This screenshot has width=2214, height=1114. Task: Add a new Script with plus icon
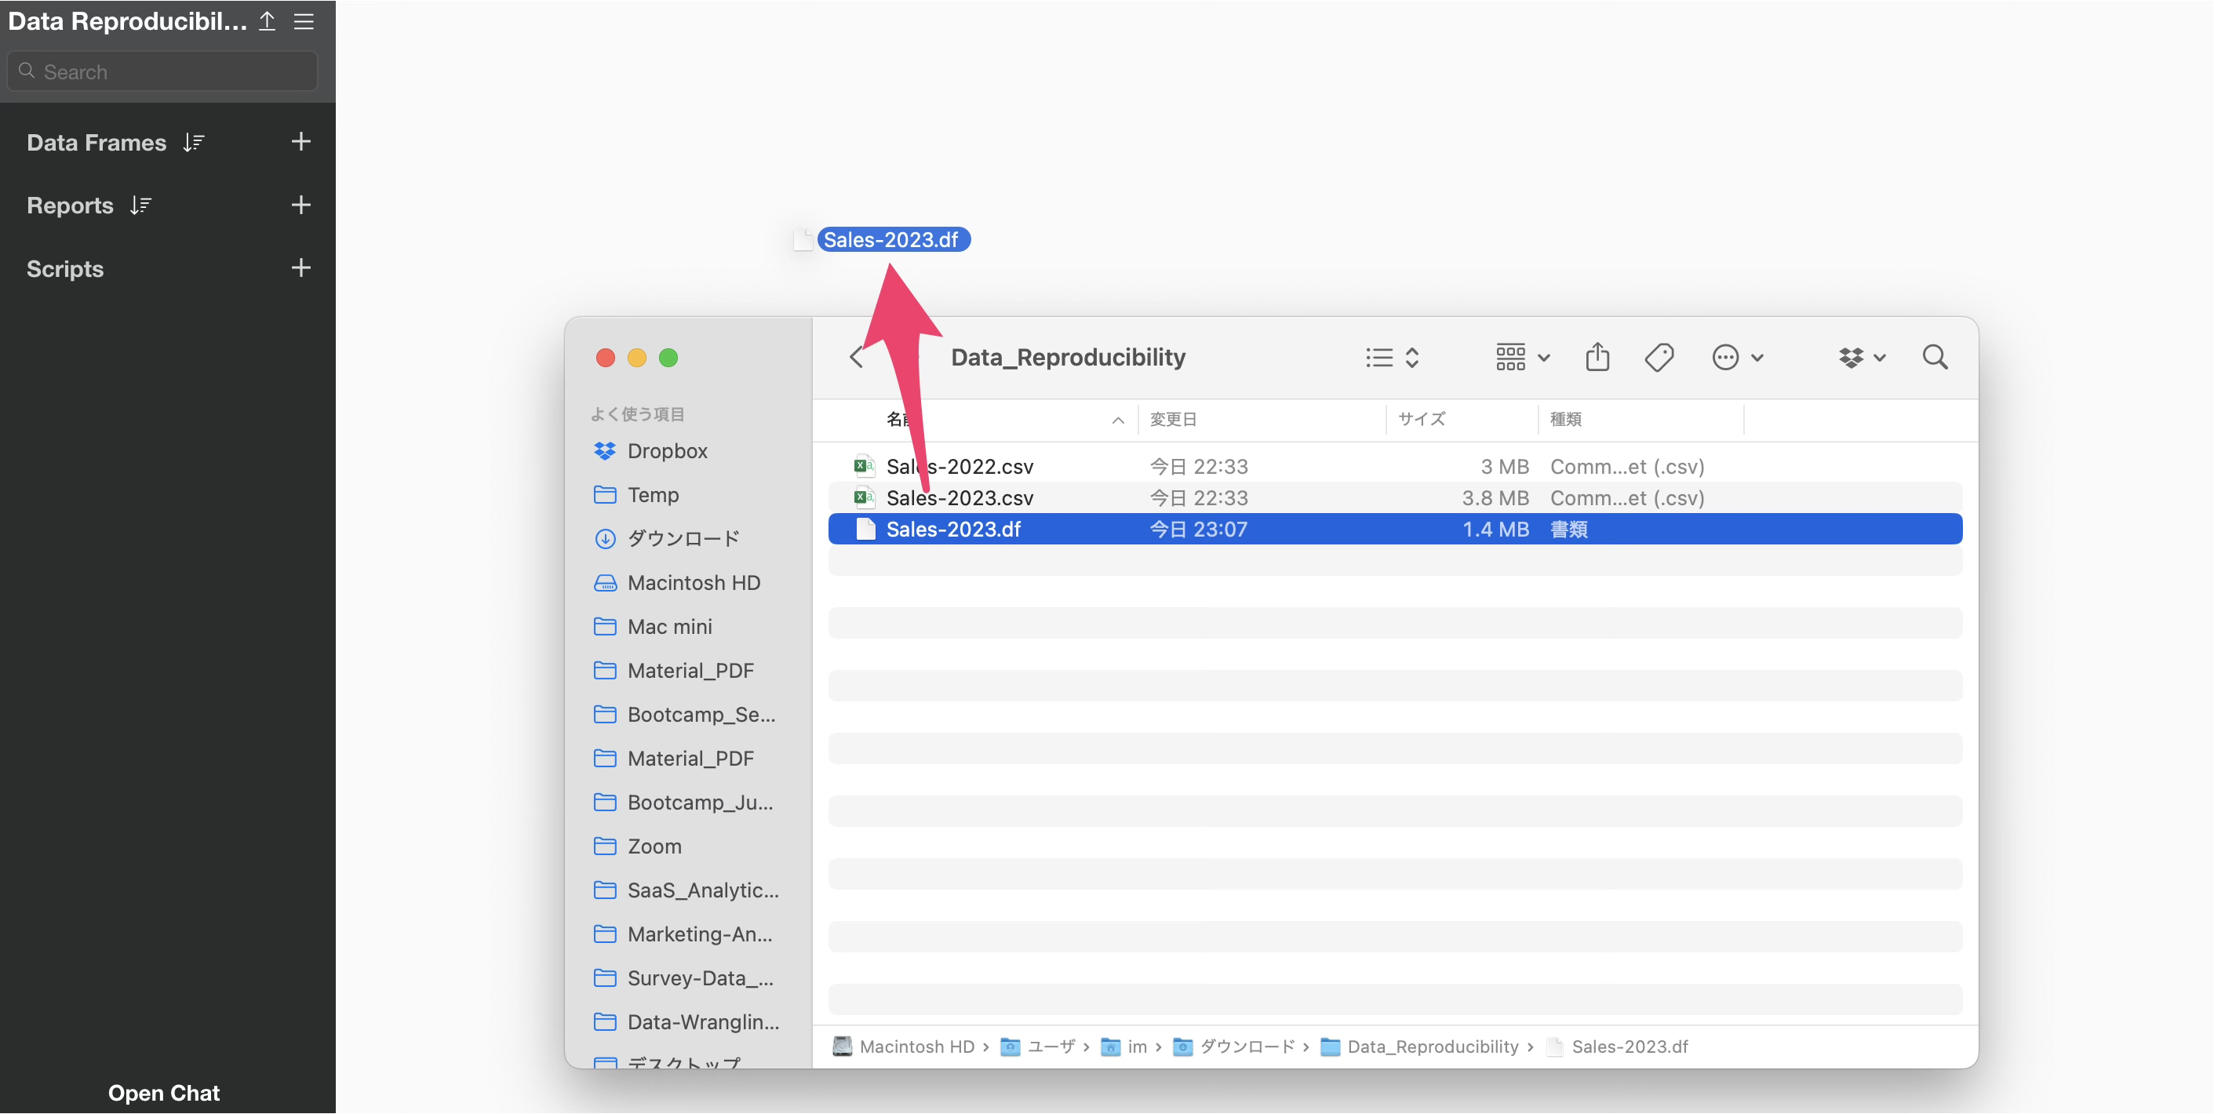click(300, 268)
